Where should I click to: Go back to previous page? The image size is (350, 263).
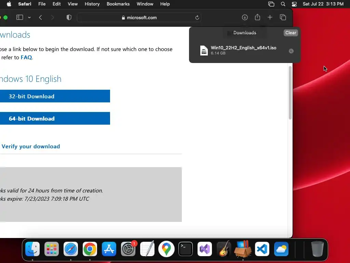pos(40,17)
